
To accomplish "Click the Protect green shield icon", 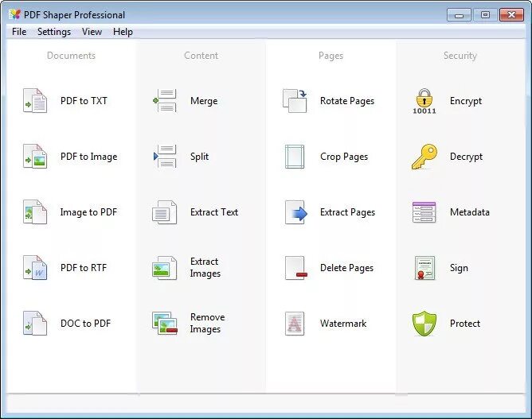I will pos(424,323).
